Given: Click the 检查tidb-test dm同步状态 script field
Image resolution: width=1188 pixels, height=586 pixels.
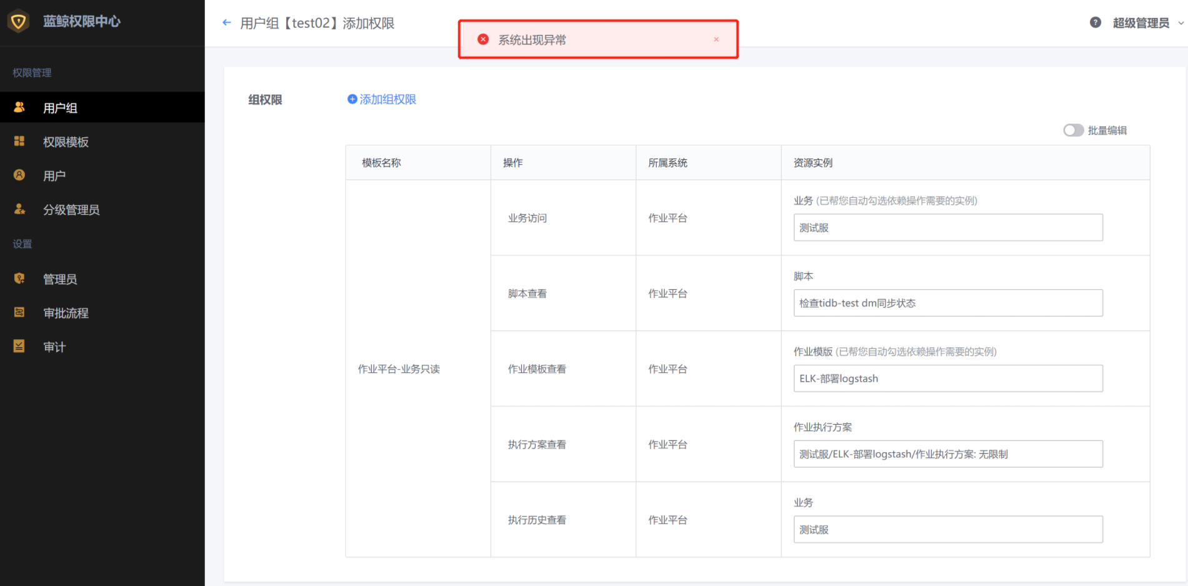Looking at the screenshot, I should click(x=947, y=303).
